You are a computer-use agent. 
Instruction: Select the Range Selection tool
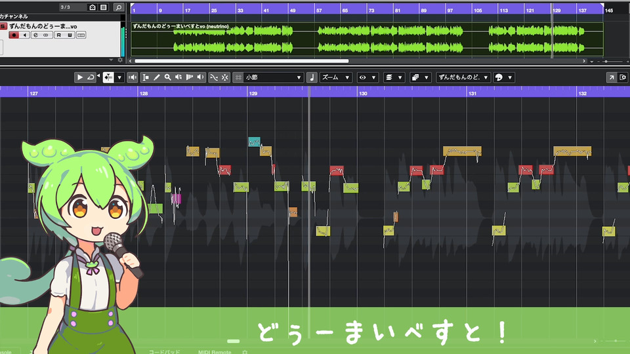(146, 77)
